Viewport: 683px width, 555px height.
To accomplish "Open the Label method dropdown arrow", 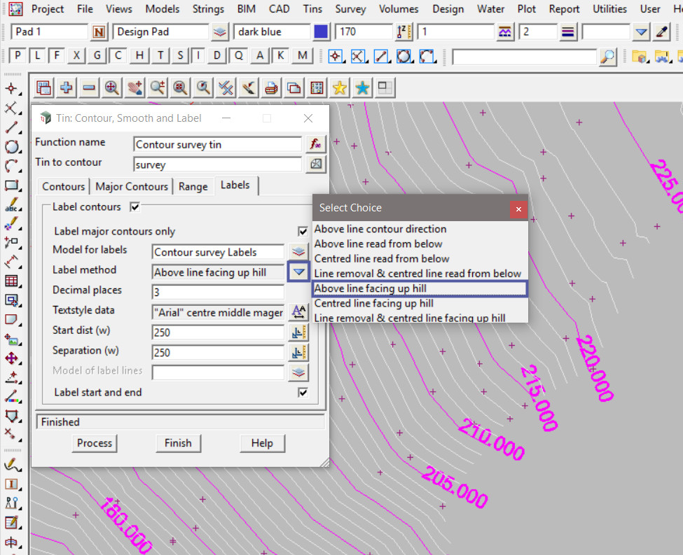I will coord(299,272).
